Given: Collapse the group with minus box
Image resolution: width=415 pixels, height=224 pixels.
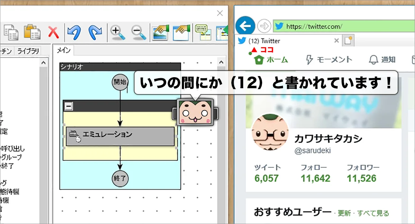Looking at the screenshot, I should (69, 106).
